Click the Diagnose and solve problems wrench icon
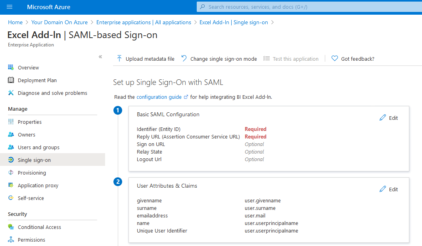The height and width of the screenshot is (246, 422). [11, 93]
